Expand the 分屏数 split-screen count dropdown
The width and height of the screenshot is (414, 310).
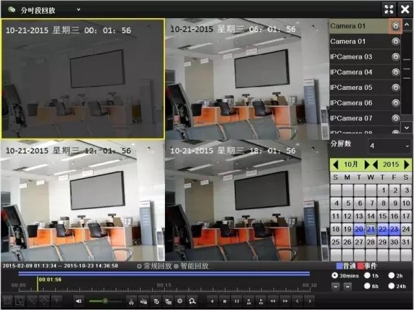tap(389, 146)
